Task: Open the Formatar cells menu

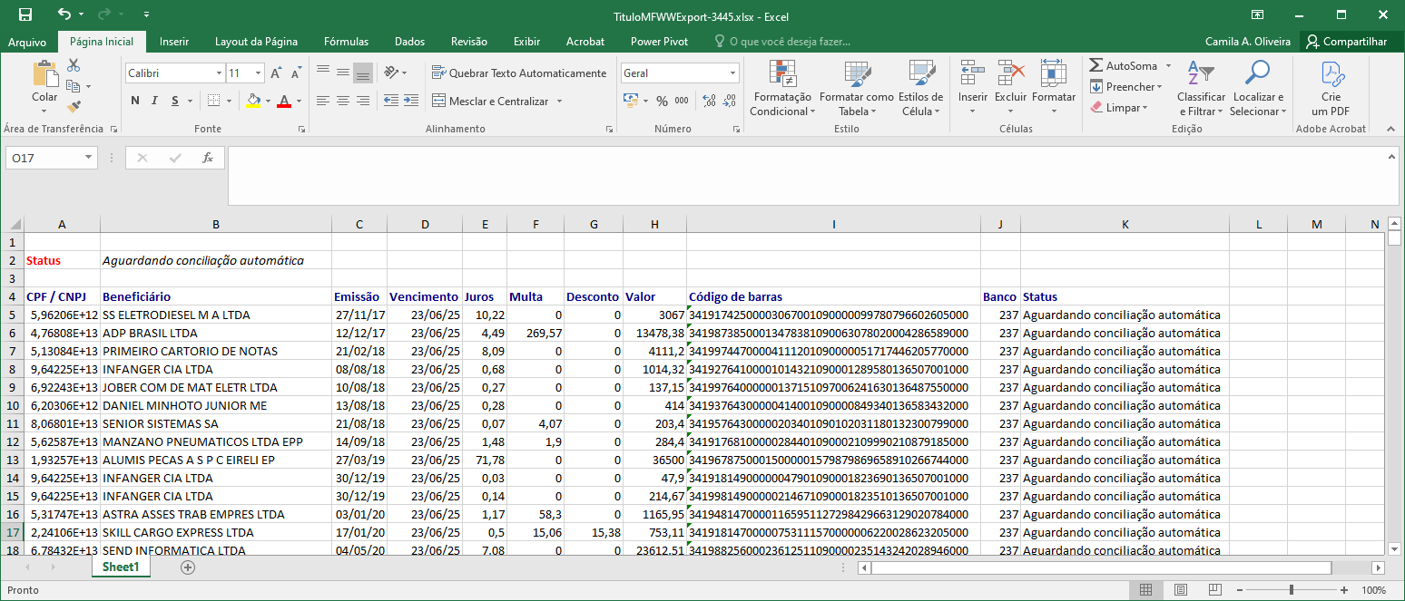Action: 1053,88
